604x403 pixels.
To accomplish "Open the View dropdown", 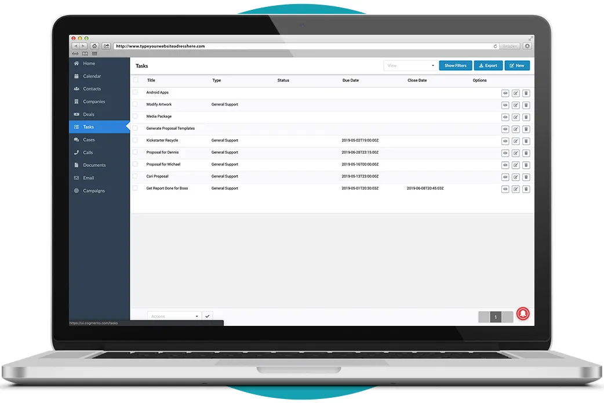I will pos(410,66).
